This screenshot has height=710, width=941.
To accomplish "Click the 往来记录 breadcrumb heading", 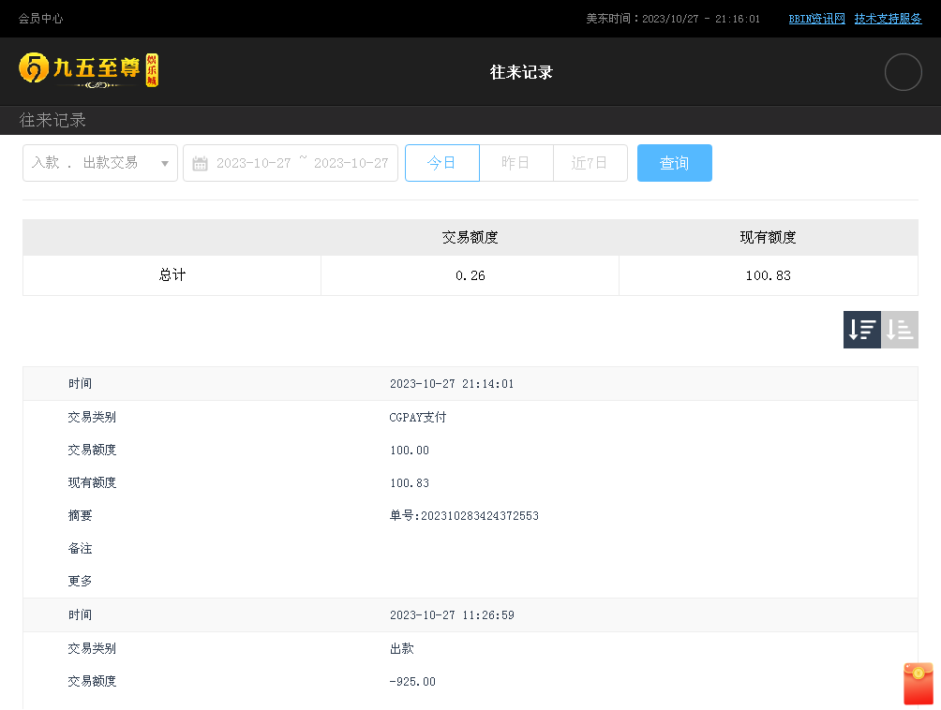I will 52,120.
